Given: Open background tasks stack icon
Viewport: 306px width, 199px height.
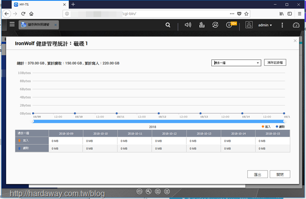Looking at the screenshot, I should click(x=202, y=25).
